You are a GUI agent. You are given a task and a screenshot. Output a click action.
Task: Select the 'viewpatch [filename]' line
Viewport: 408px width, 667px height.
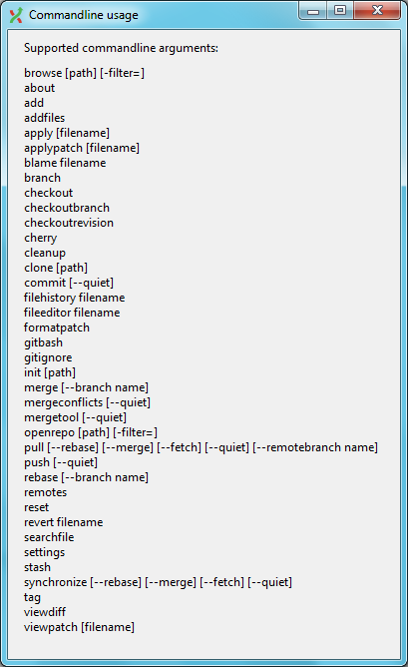pos(79,627)
